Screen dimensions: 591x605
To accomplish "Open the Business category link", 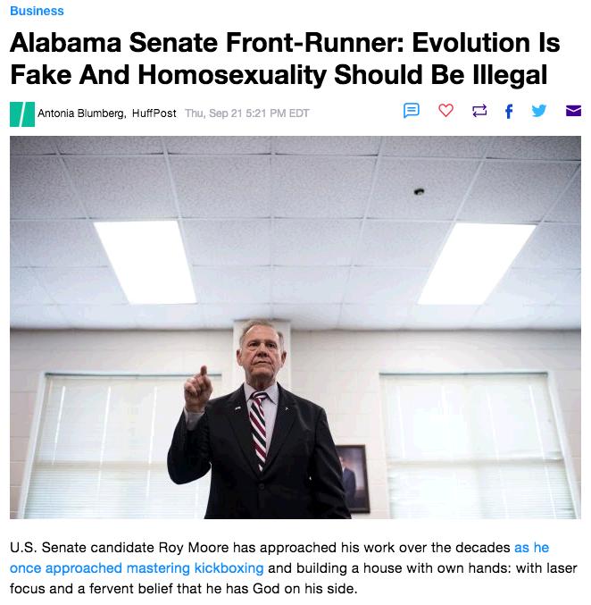I will click(37, 11).
